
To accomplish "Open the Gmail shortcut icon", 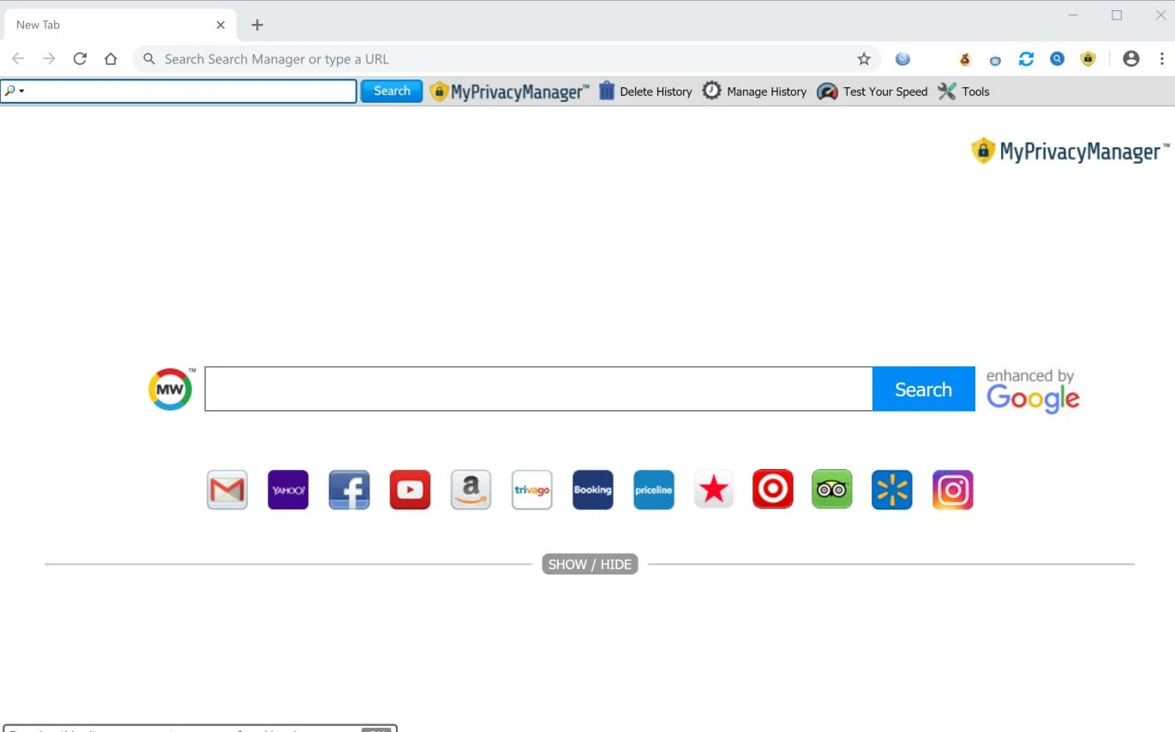I will pyautogui.click(x=227, y=490).
